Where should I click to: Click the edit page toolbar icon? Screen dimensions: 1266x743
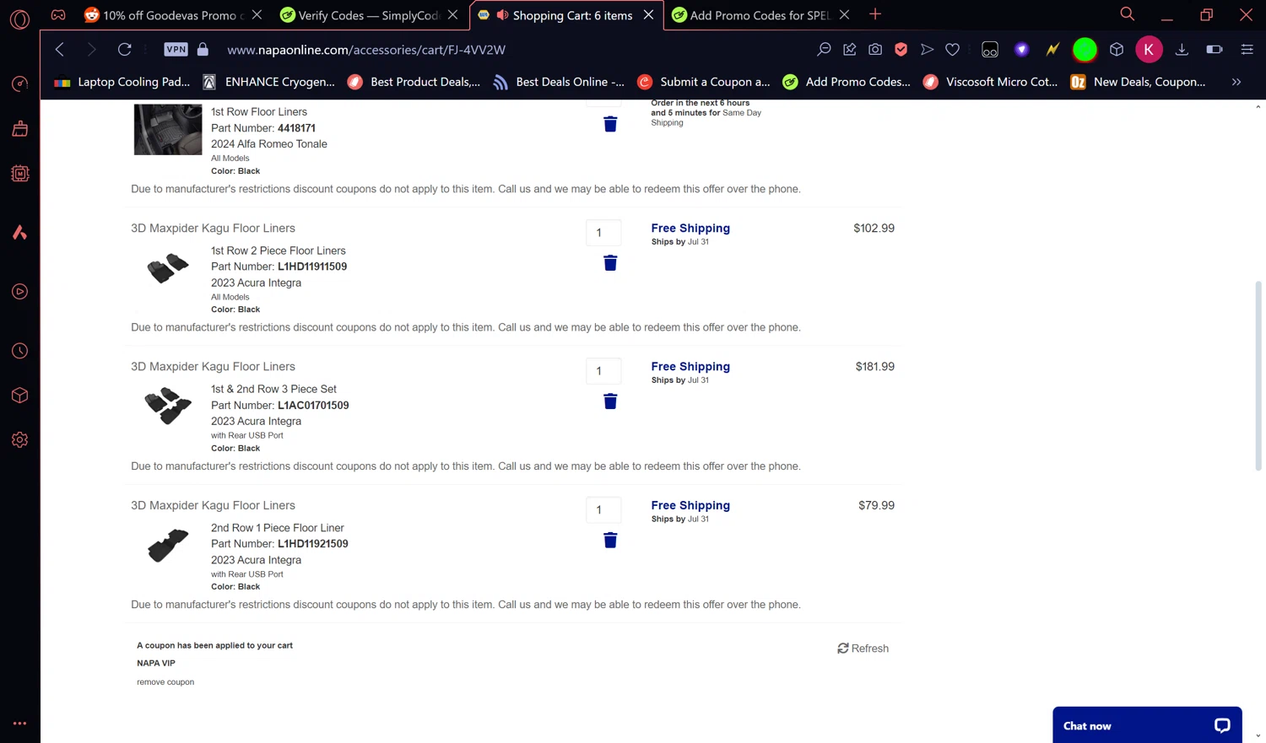850,50
